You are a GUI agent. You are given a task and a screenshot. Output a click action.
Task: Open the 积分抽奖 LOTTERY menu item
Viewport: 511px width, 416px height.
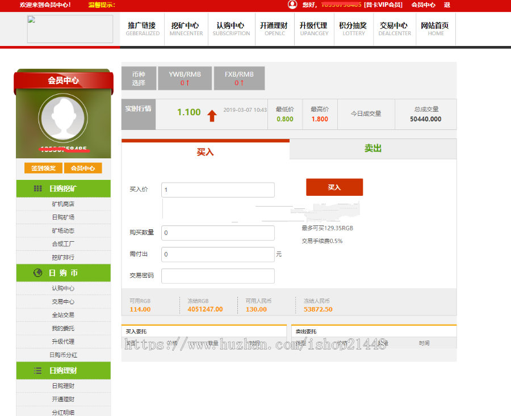[x=353, y=30]
